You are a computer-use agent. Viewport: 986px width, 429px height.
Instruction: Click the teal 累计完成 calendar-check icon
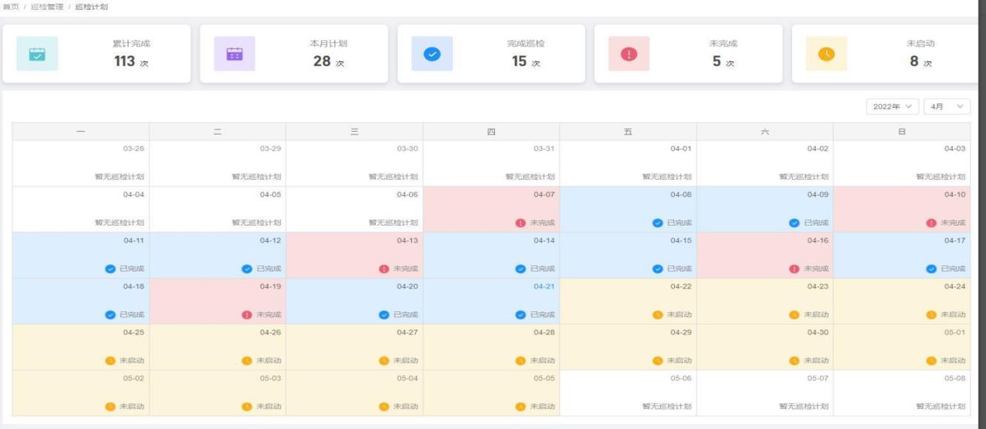pos(37,54)
